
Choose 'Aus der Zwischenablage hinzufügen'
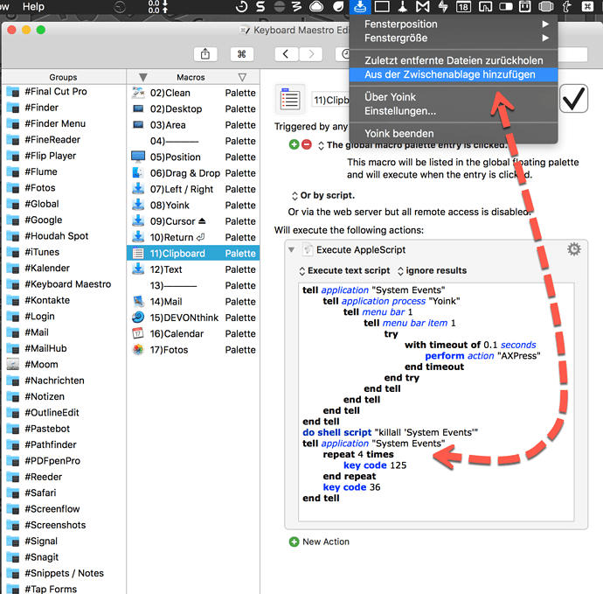[x=454, y=74]
